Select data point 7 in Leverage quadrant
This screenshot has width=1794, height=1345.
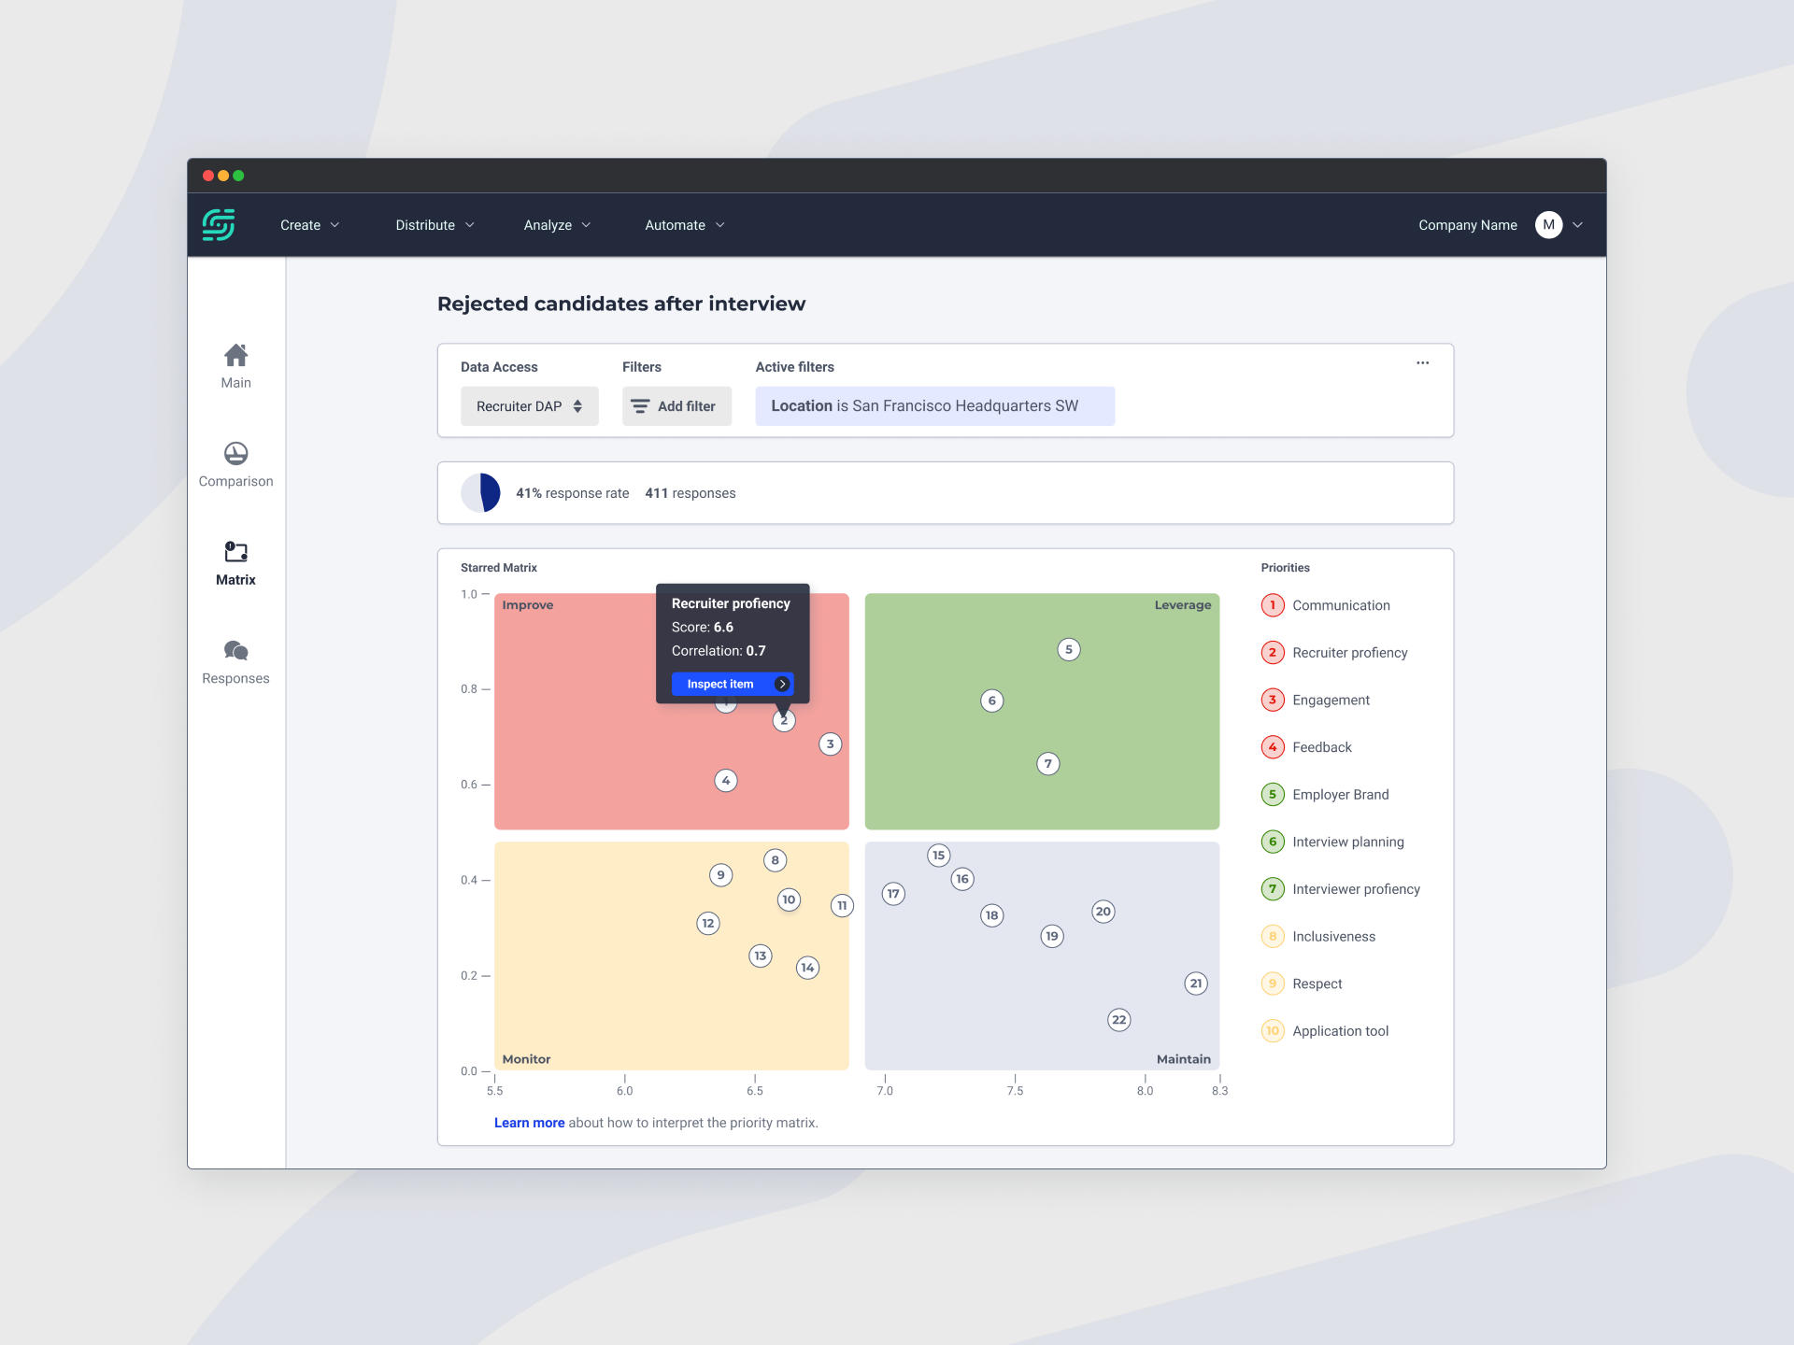[x=1048, y=764]
